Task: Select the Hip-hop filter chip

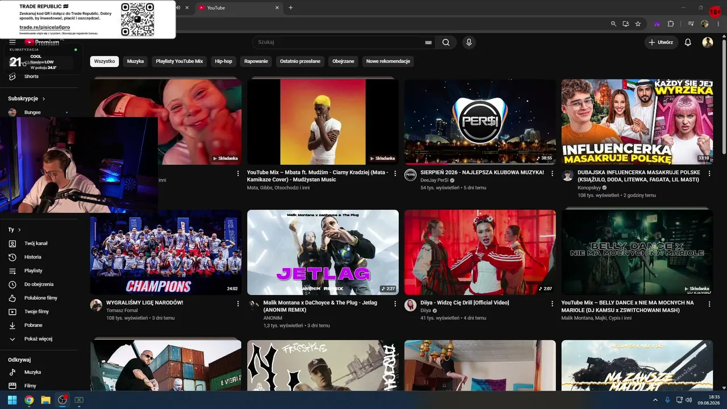Action: pos(223,61)
